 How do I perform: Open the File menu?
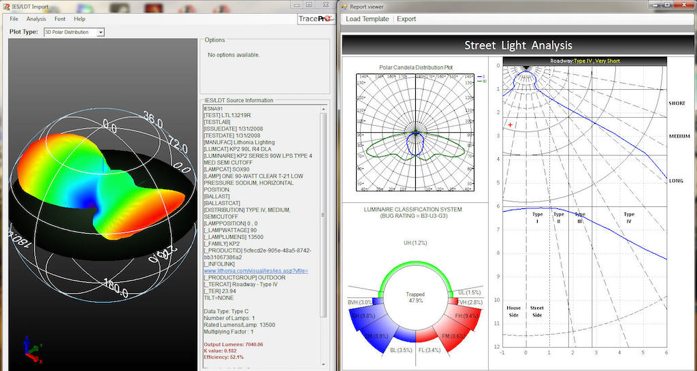pyautogui.click(x=14, y=19)
